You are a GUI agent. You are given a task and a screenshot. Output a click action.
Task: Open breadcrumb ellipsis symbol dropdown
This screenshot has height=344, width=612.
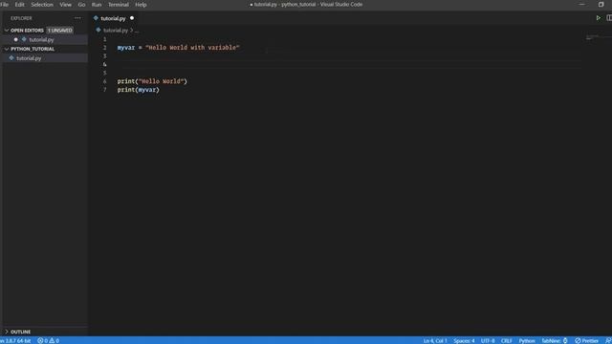(137, 31)
